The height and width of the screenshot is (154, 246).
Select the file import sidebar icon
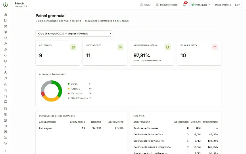pos(5,120)
